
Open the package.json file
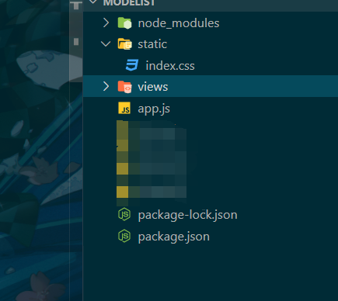tap(174, 237)
